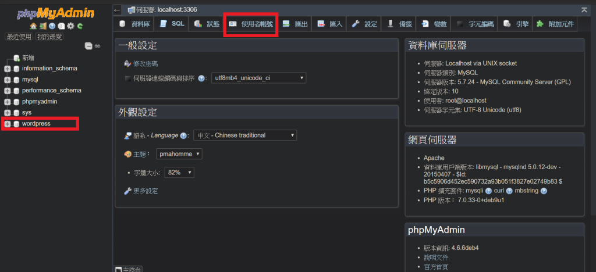Open navigation panel settings gear icon
The image size is (596, 272).
tap(70, 26)
